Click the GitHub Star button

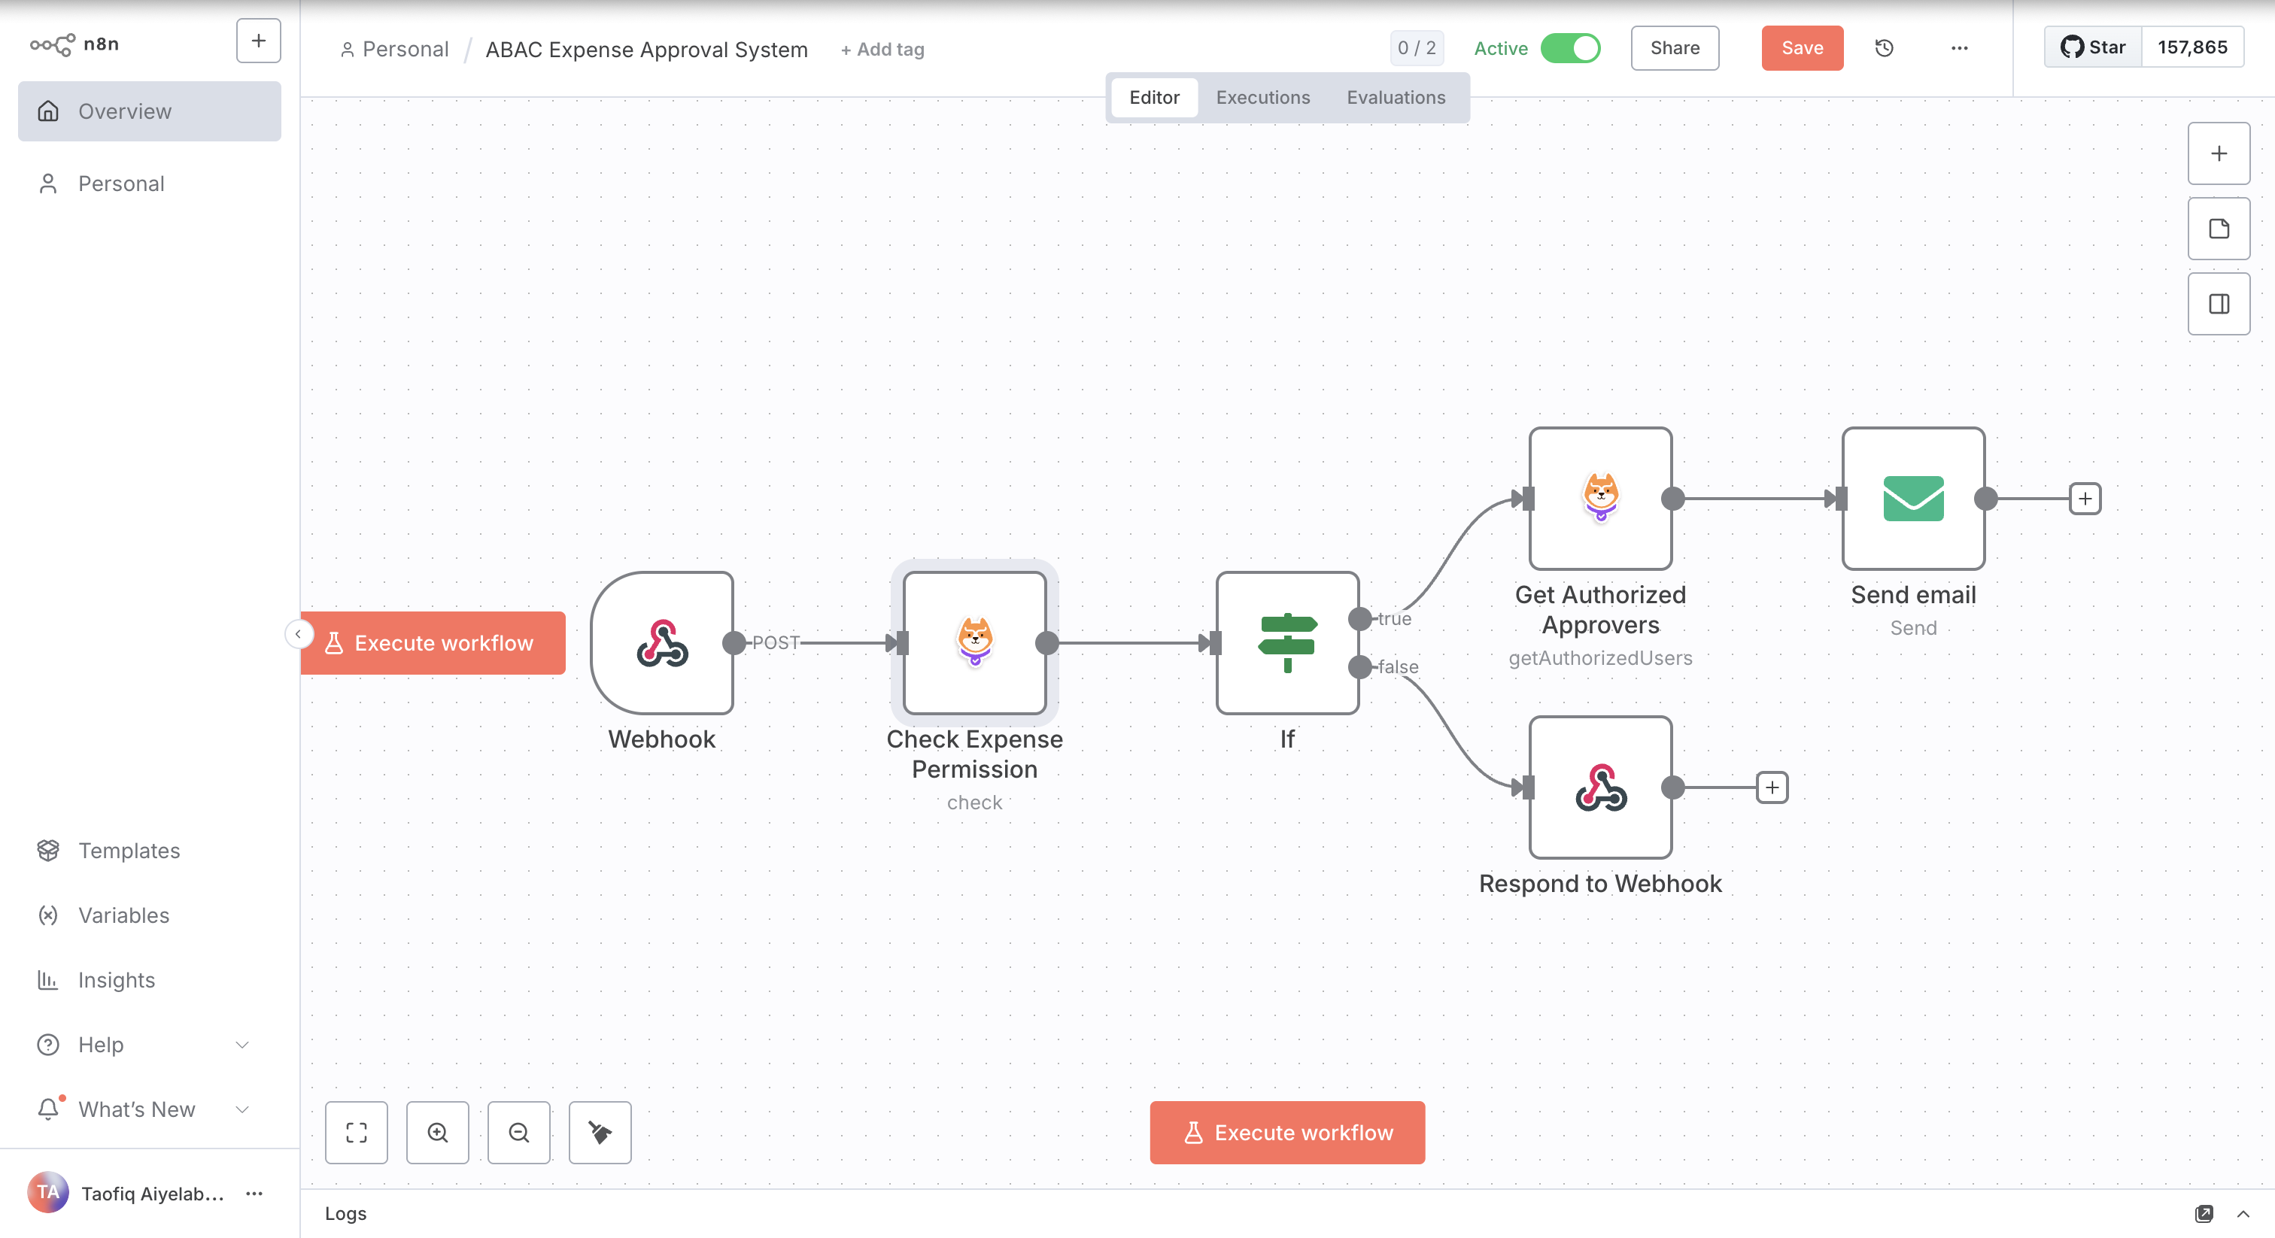(x=2093, y=47)
